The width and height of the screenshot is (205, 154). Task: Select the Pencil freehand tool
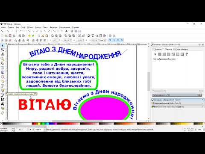(x=2, y=90)
